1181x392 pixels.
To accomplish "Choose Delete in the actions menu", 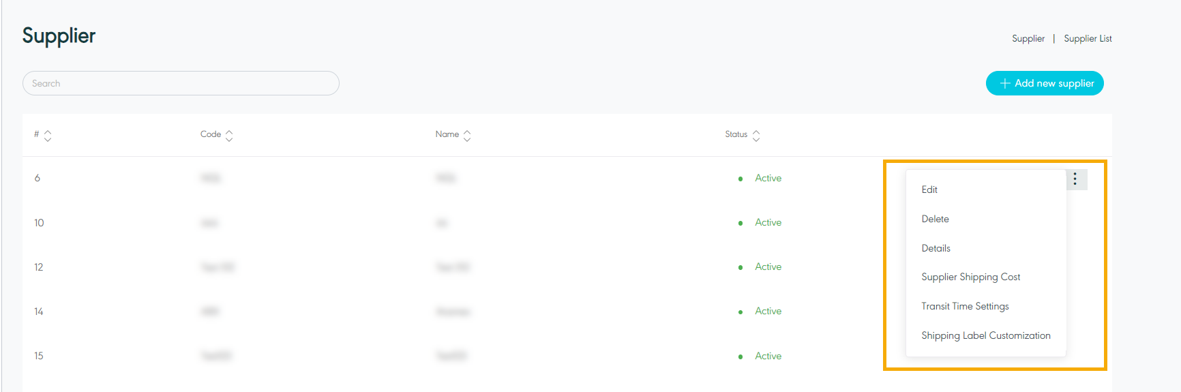I will (935, 219).
